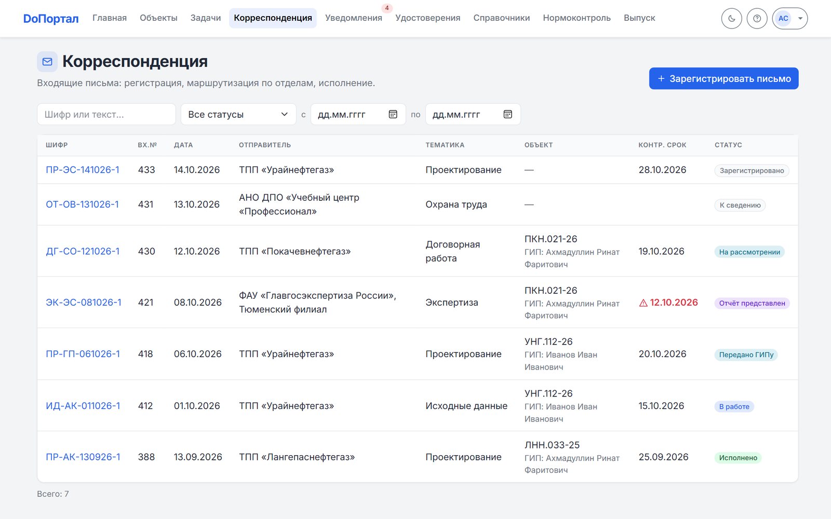Open letter ПР-АК-130926-1
This screenshot has width=831, height=519.
83,457
